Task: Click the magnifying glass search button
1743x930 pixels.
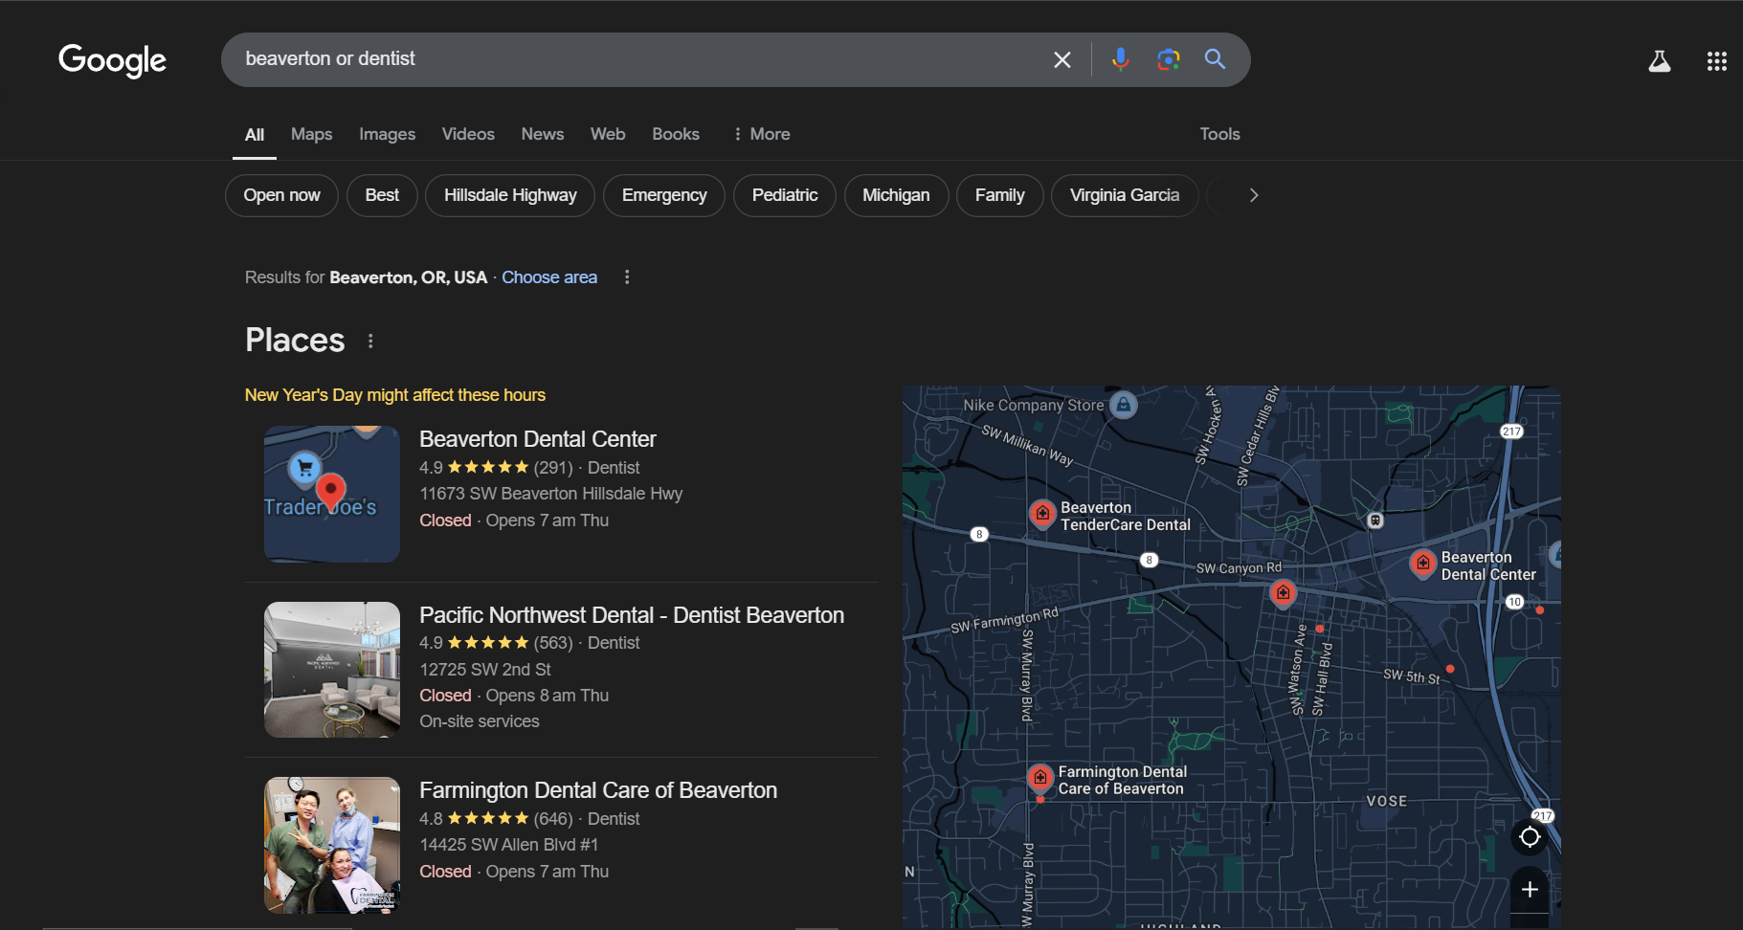Action: pos(1215,59)
